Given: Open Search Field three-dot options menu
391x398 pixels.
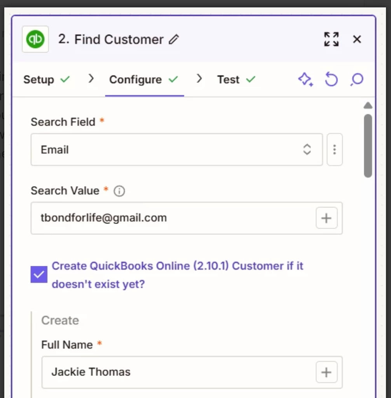Looking at the screenshot, I should pyautogui.click(x=335, y=150).
